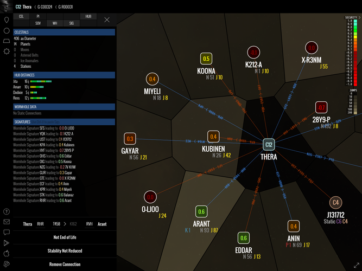The width and height of the screenshot is (362, 271).
Task: Select the Koona 0.5 system node
Action: coord(206,59)
